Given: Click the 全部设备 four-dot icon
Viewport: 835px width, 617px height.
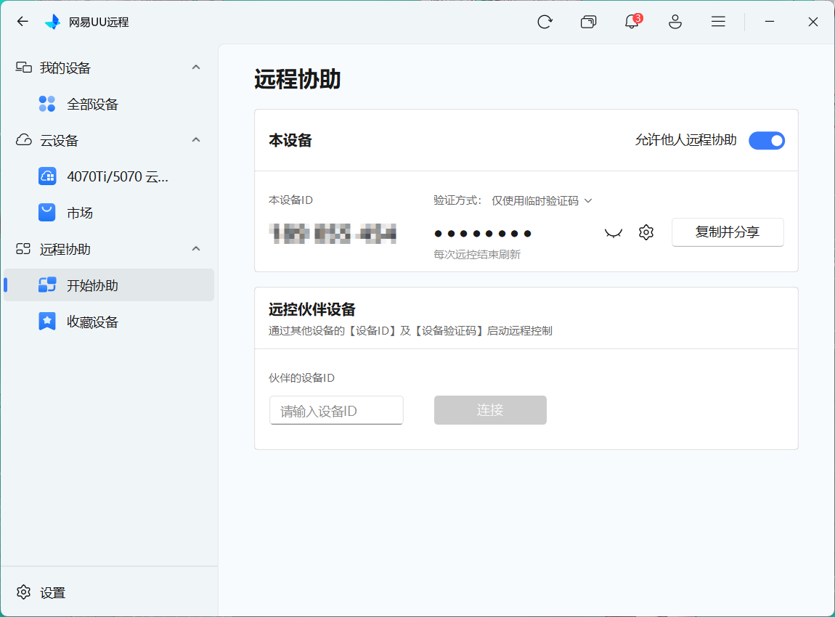Looking at the screenshot, I should [x=47, y=104].
